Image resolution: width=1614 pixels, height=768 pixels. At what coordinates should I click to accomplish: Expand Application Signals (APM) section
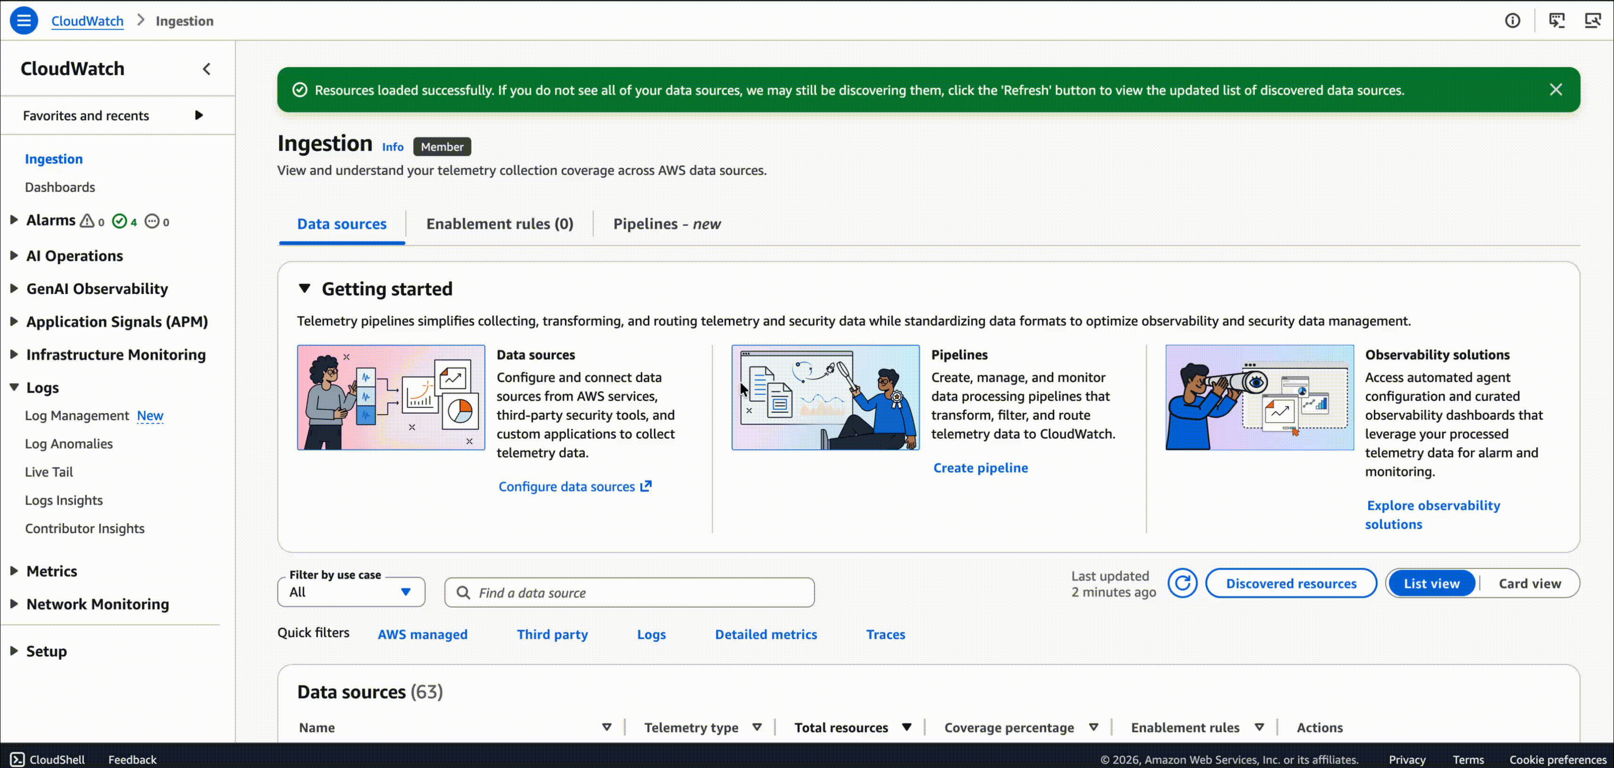click(x=14, y=321)
